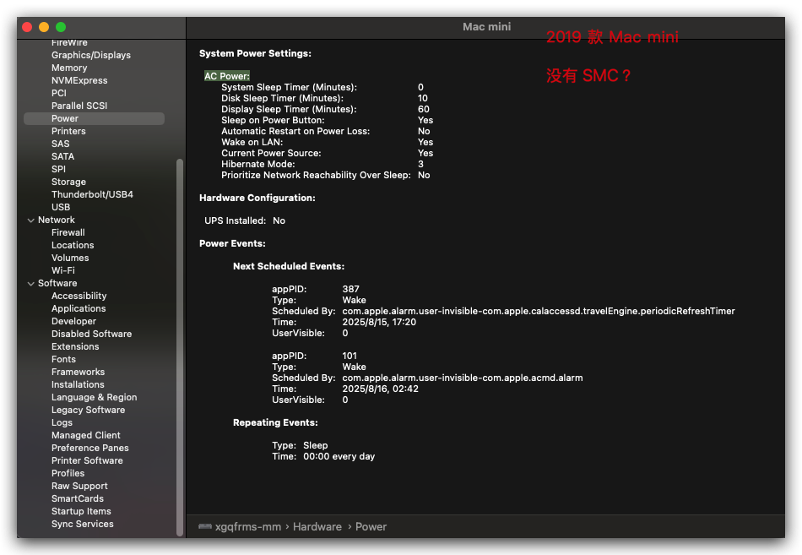Click the sidebar vertical scrollbar
The image size is (802, 555).
point(180,347)
